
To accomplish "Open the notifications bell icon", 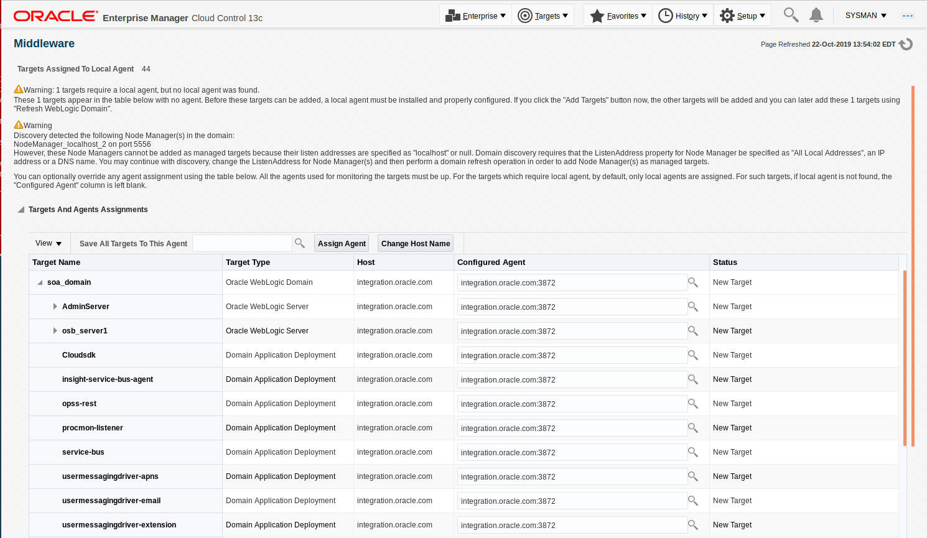I will (816, 15).
